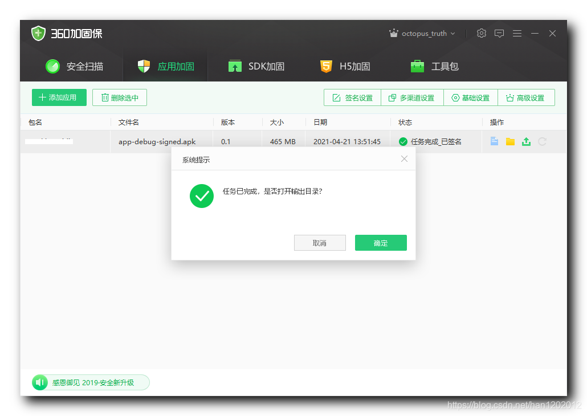Switch to the 应用加固 tab
Image resolution: width=587 pixels, height=416 pixels.
pyautogui.click(x=166, y=66)
